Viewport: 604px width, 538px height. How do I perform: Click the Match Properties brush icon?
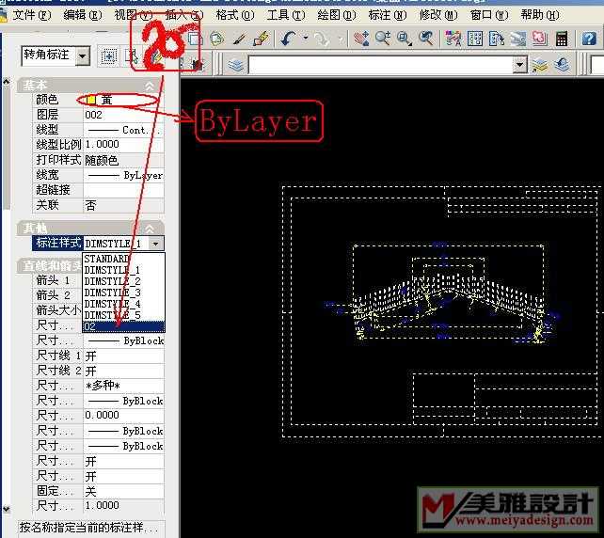pos(261,39)
